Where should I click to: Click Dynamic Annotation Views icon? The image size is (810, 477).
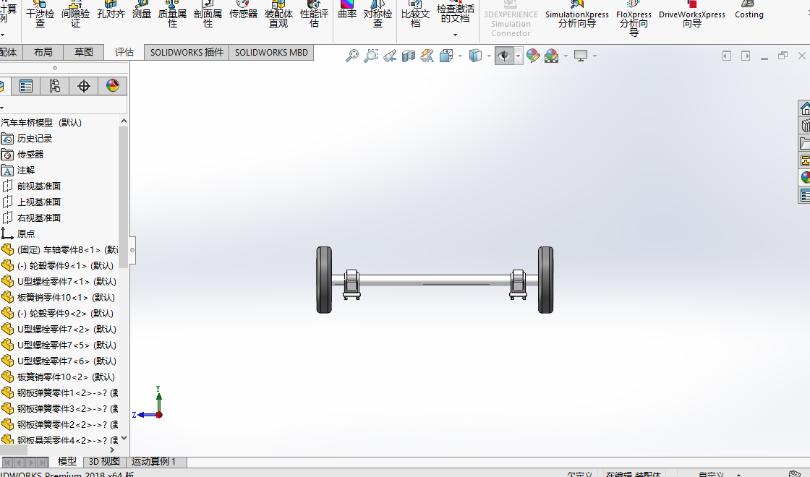coord(427,55)
